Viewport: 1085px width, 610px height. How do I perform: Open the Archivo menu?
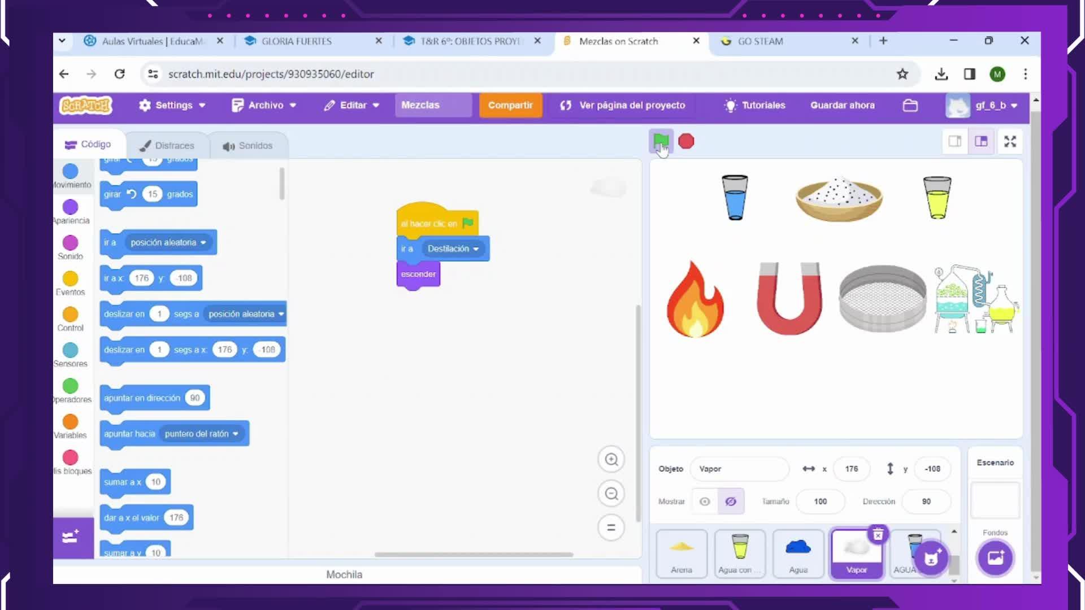264,106
